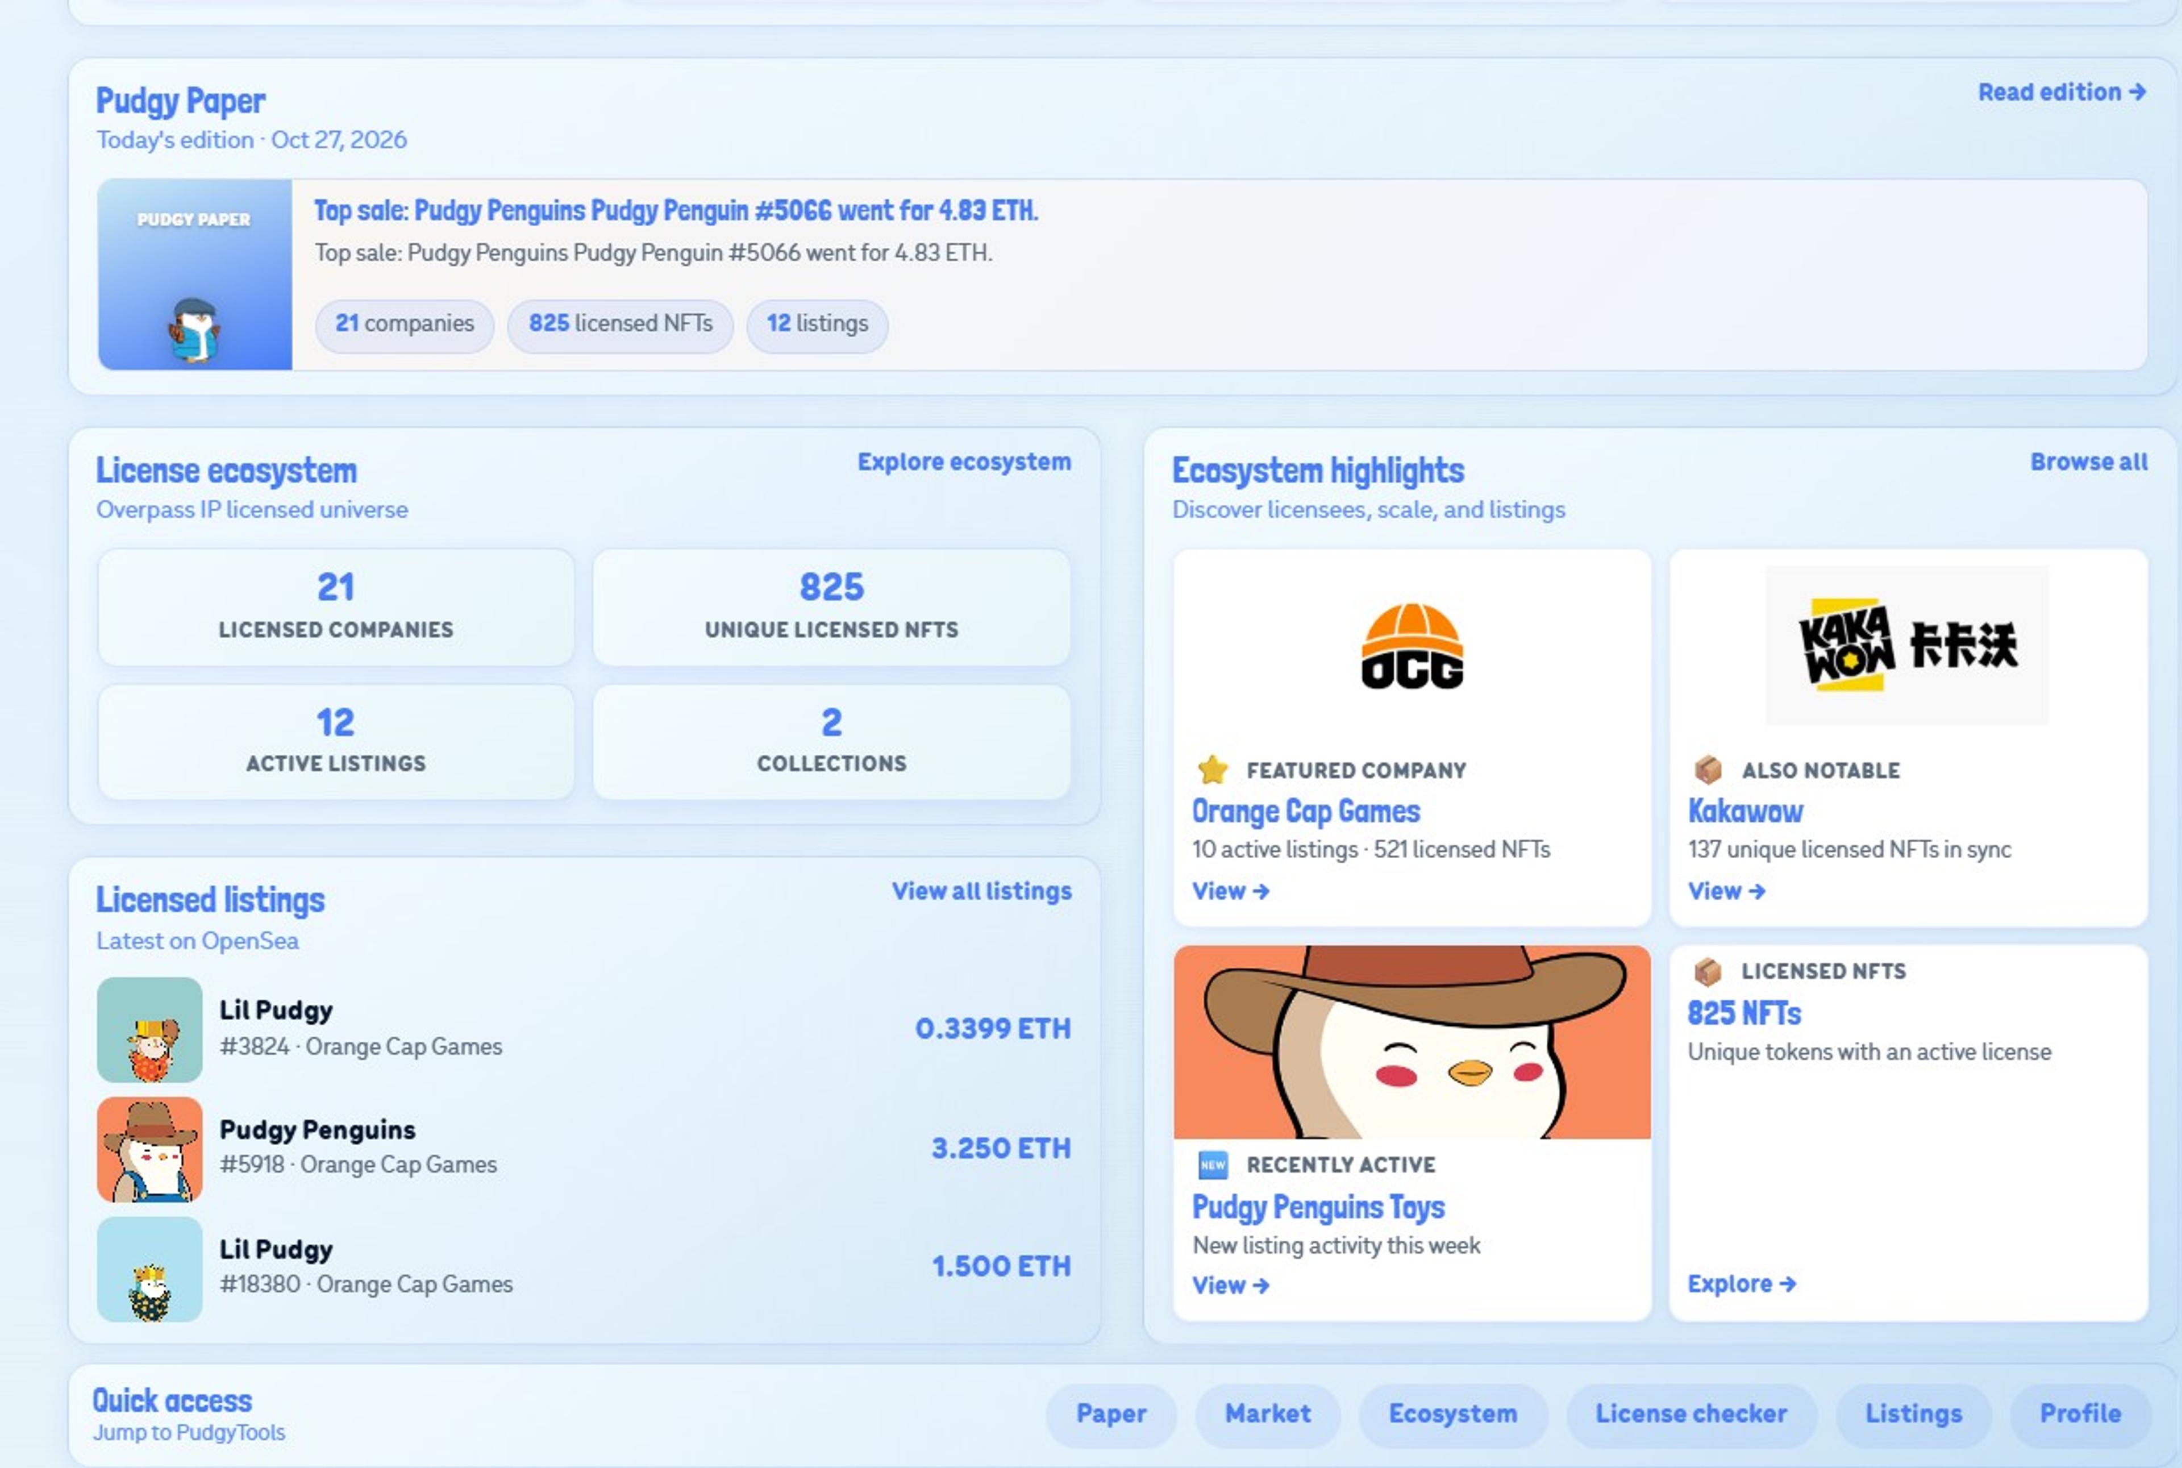The height and width of the screenshot is (1468, 2182).
Task: Select the Market quick access pill
Action: [x=1268, y=1413]
